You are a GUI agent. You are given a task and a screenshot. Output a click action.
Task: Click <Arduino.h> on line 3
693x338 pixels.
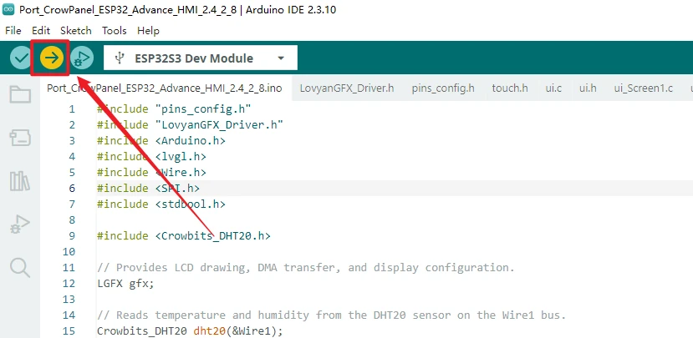191,141
